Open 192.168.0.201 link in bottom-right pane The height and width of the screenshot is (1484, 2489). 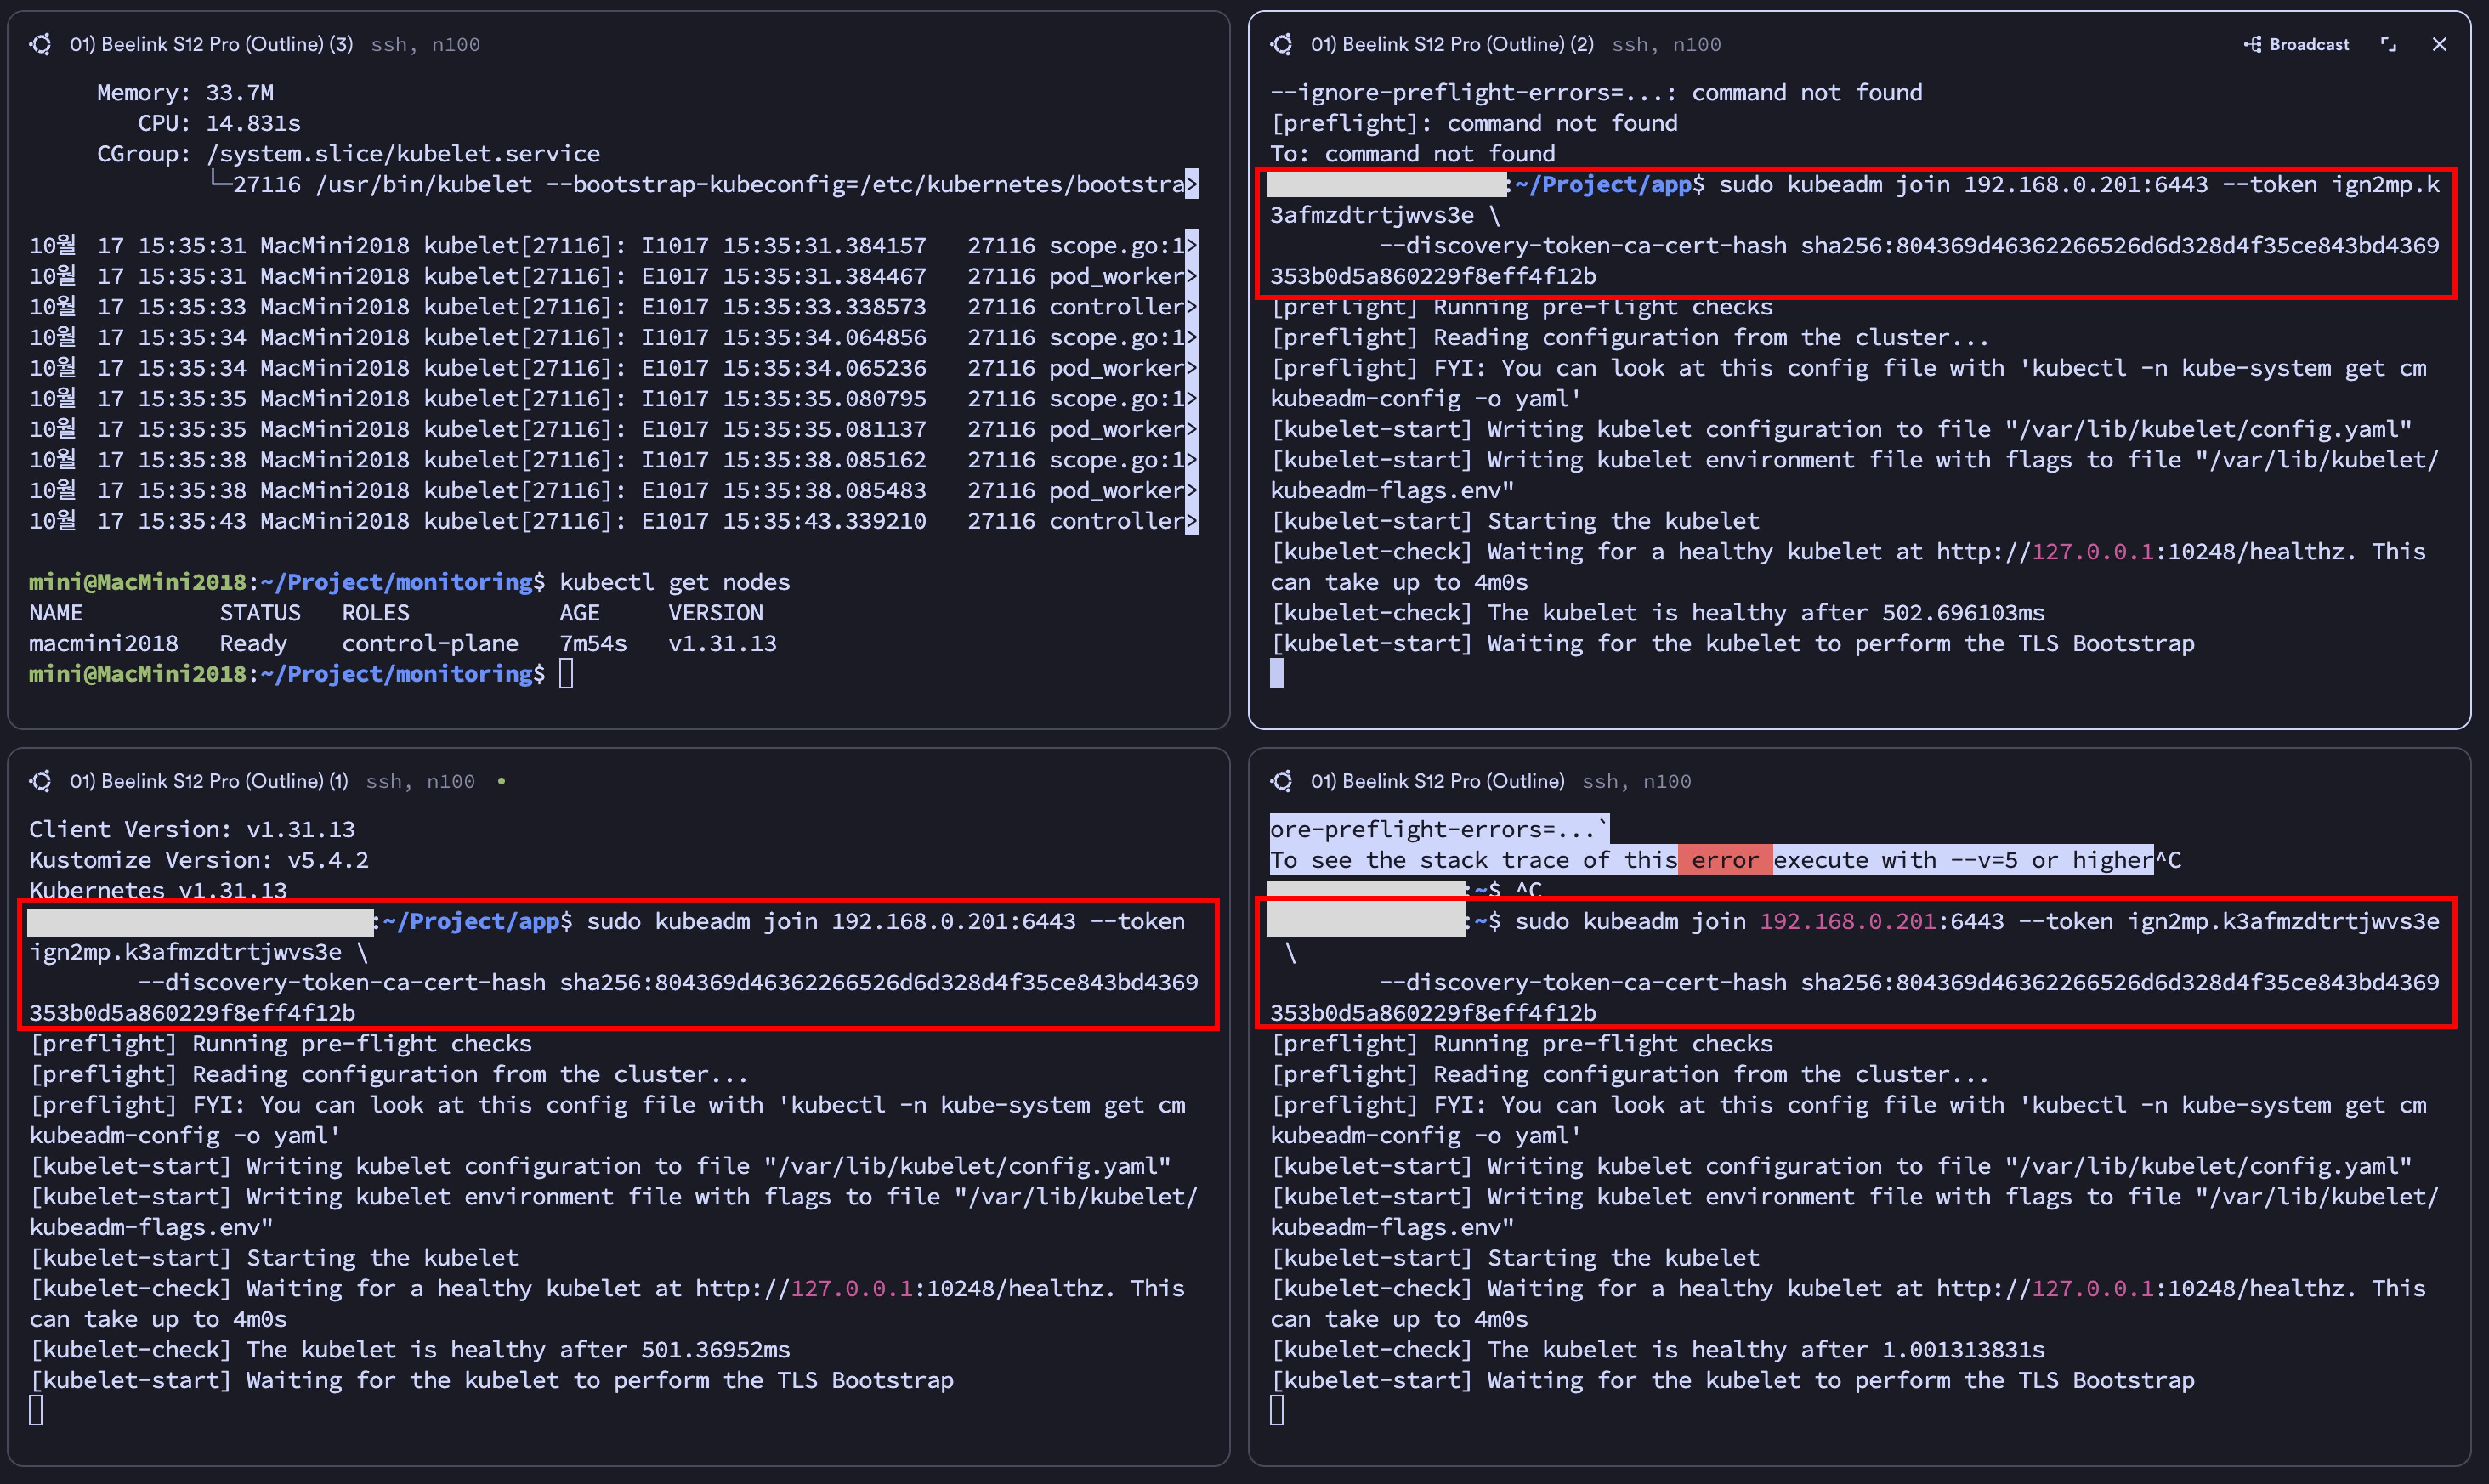1847,921
